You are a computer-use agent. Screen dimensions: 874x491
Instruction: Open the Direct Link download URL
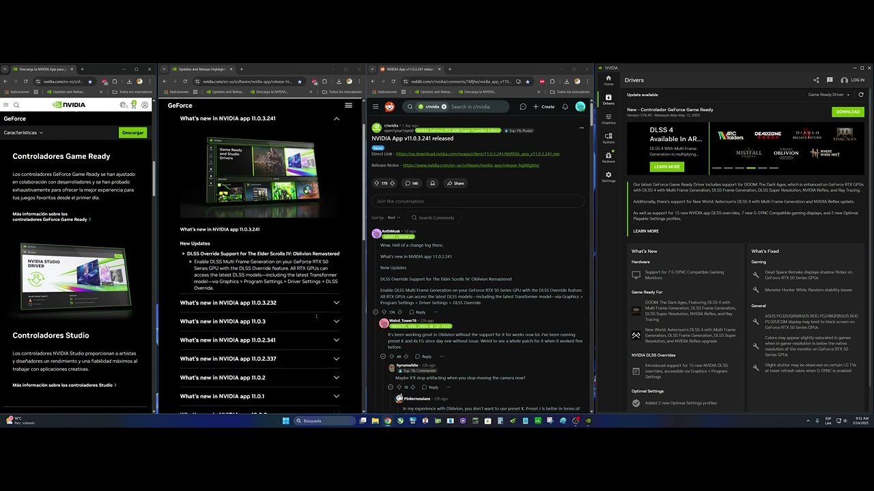477,154
